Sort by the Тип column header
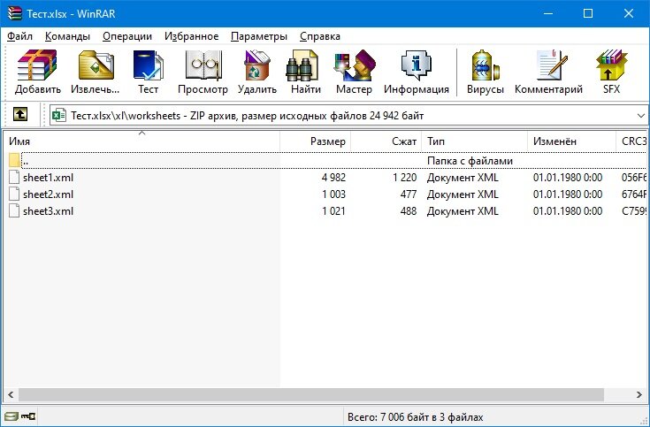Image resolution: width=650 pixels, height=427 pixels. pyautogui.click(x=475, y=141)
